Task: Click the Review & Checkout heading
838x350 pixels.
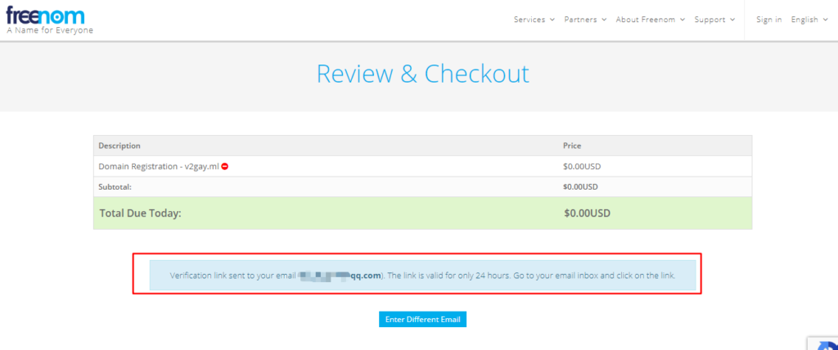Action: [x=422, y=74]
